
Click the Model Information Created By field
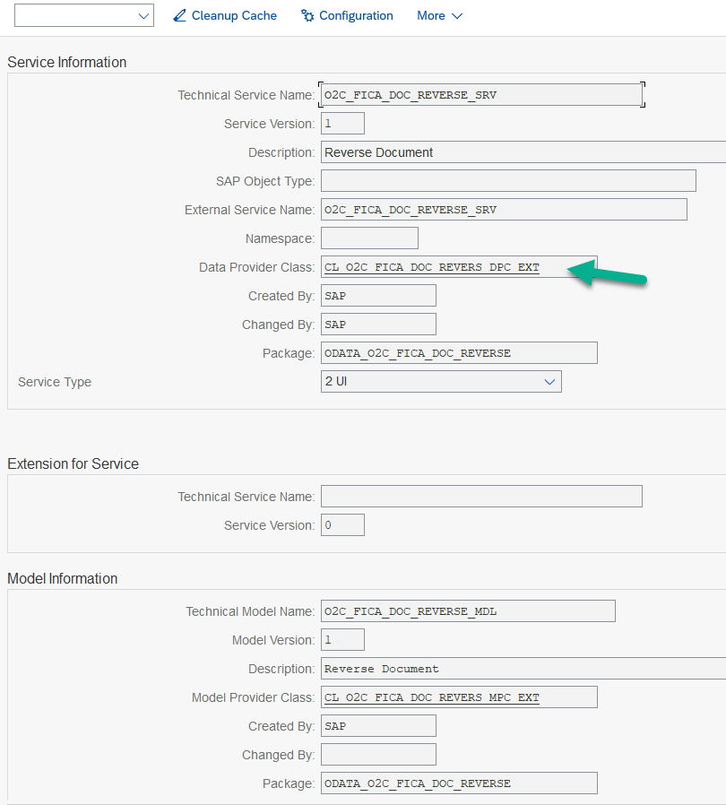click(x=378, y=726)
